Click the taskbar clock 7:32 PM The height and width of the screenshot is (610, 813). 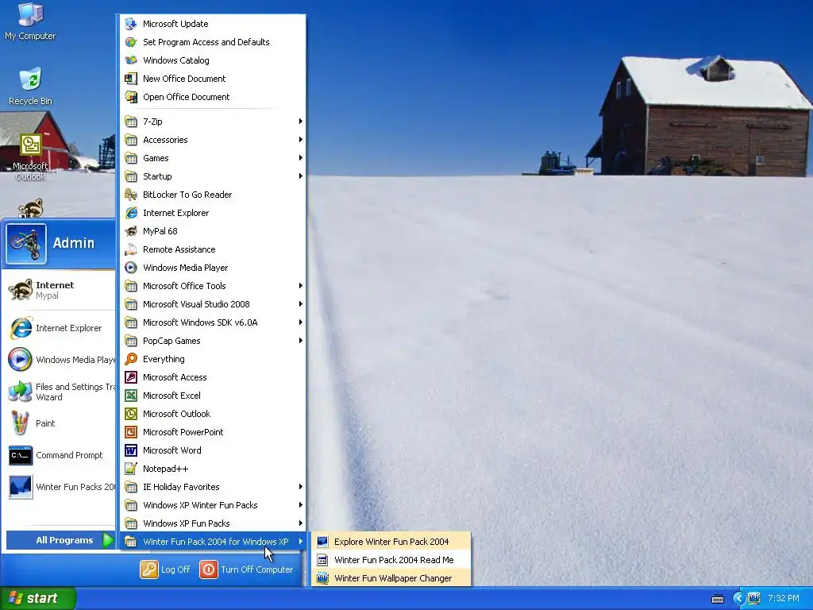pyautogui.click(x=784, y=599)
